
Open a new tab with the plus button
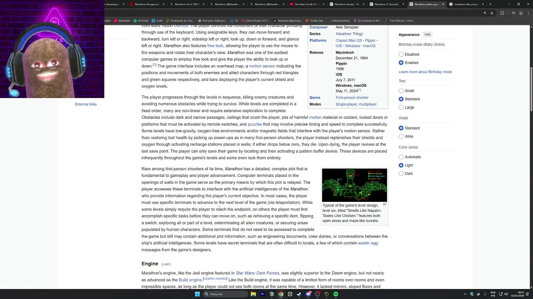point(490,4)
